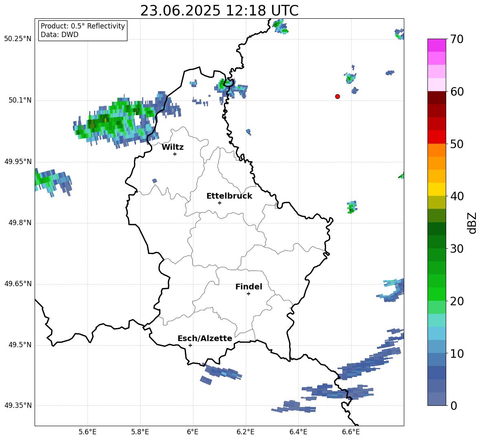Screen dimensions: 482x440
Task: Click the 6.4°E longitude tick label
Action: [298, 432]
